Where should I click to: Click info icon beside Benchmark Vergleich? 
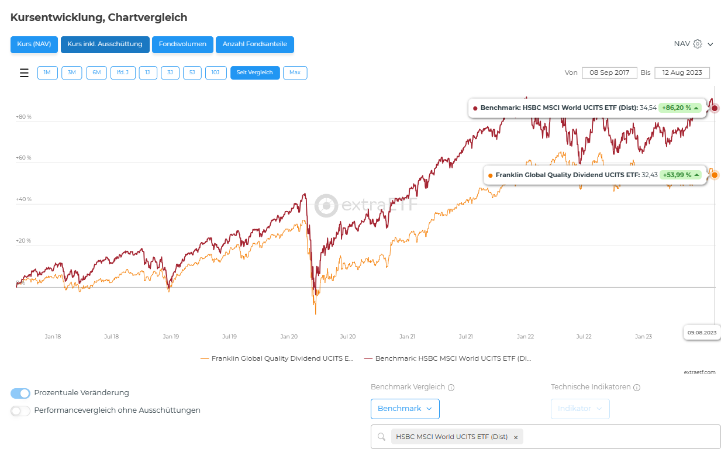coord(451,387)
